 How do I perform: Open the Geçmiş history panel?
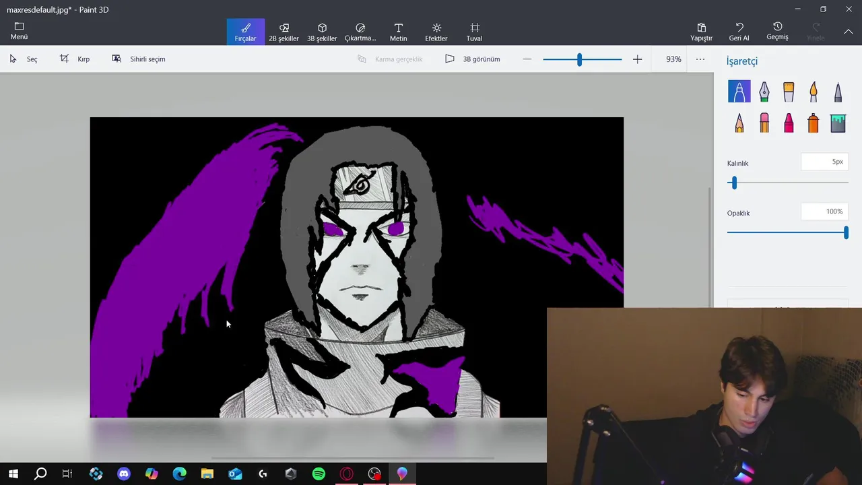click(777, 32)
